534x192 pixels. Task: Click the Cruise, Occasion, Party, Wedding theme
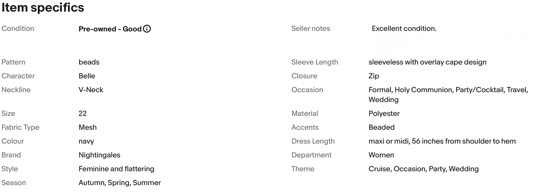(x=423, y=169)
